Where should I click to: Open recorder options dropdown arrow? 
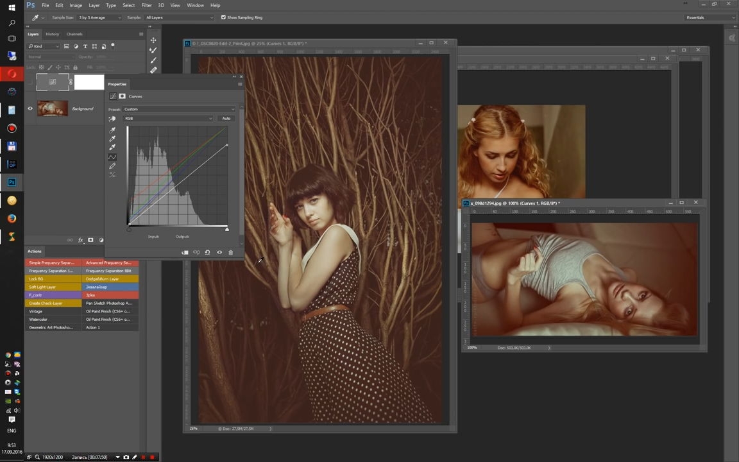coord(117,458)
